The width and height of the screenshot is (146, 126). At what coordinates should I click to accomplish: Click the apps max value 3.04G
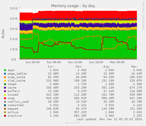137,70
